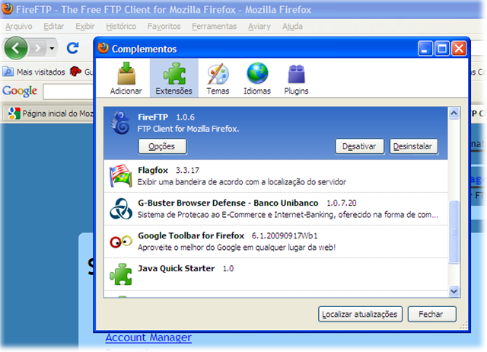
Task: Select the Google Toolbar eyes icon
Action: pos(121,242)
